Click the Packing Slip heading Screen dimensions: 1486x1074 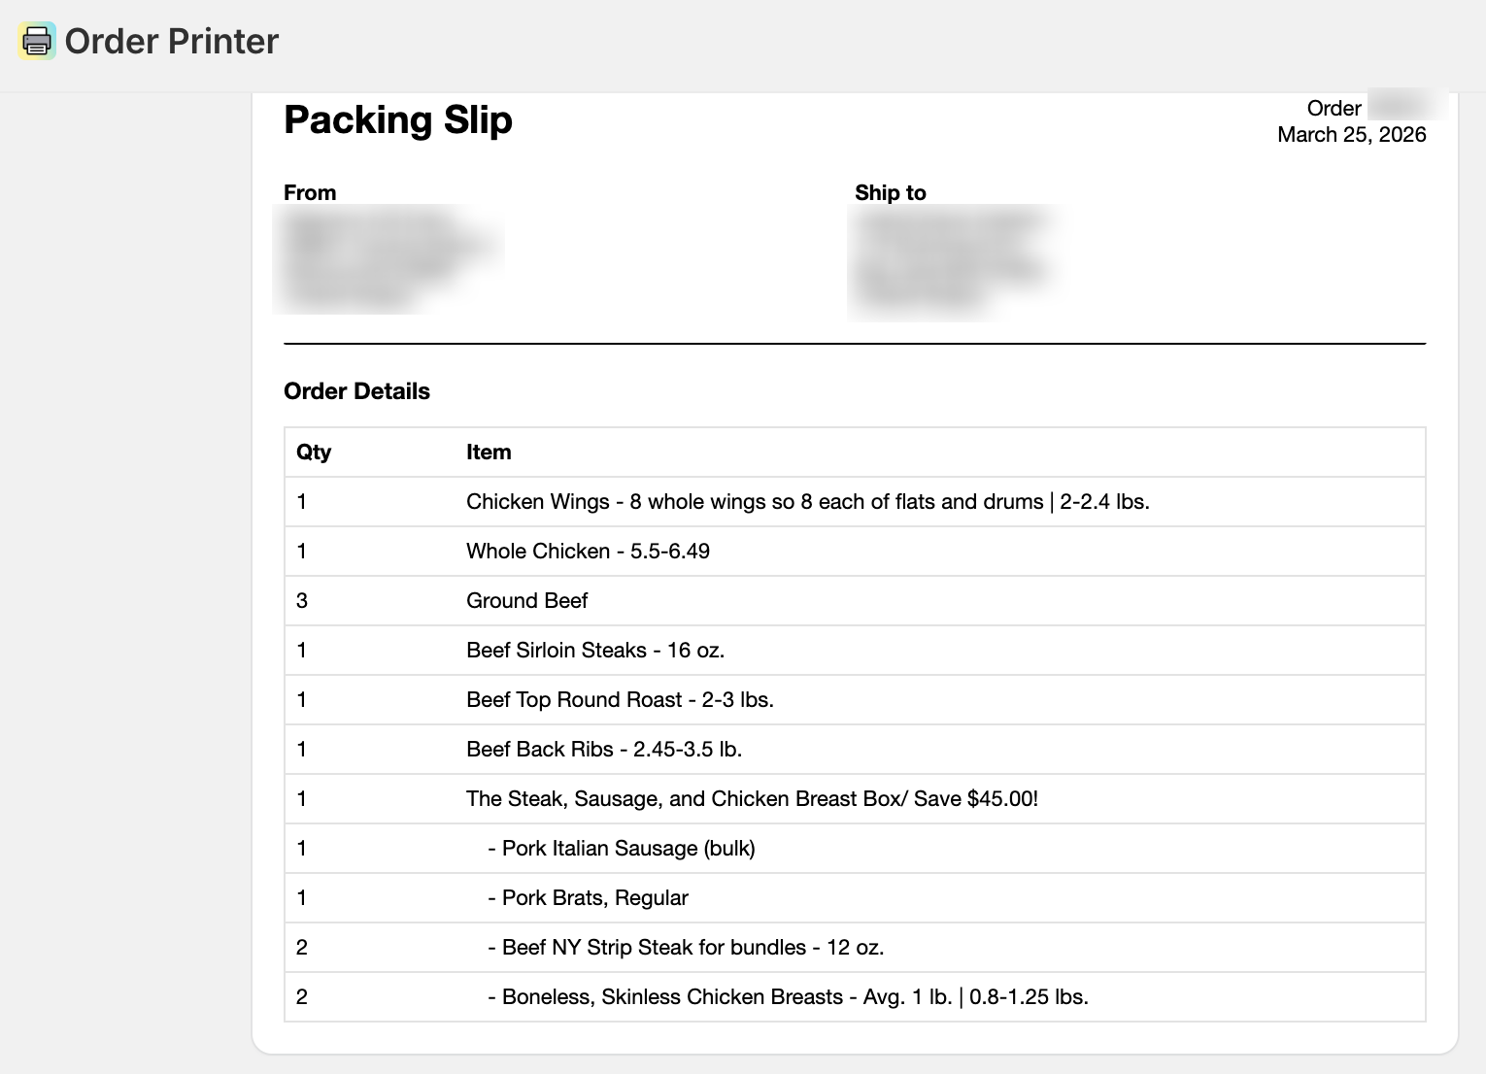(397, 119)
